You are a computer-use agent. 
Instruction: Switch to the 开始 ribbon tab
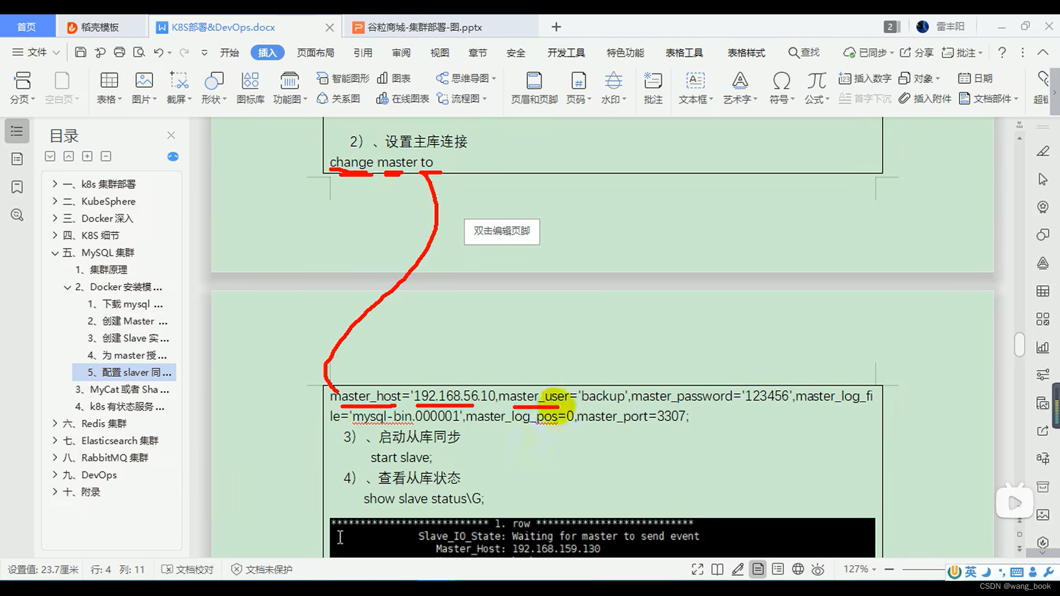coord(229,52)
